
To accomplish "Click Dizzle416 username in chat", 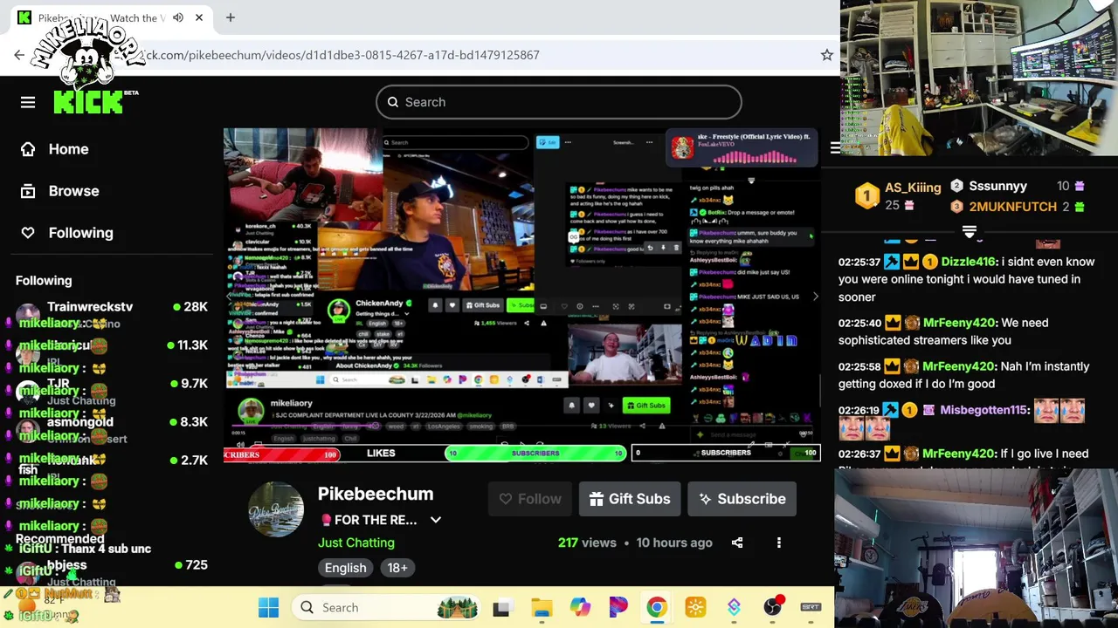I will tap(969, 262).
